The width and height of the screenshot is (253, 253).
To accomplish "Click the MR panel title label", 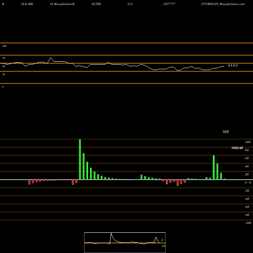I will (226, 132).
